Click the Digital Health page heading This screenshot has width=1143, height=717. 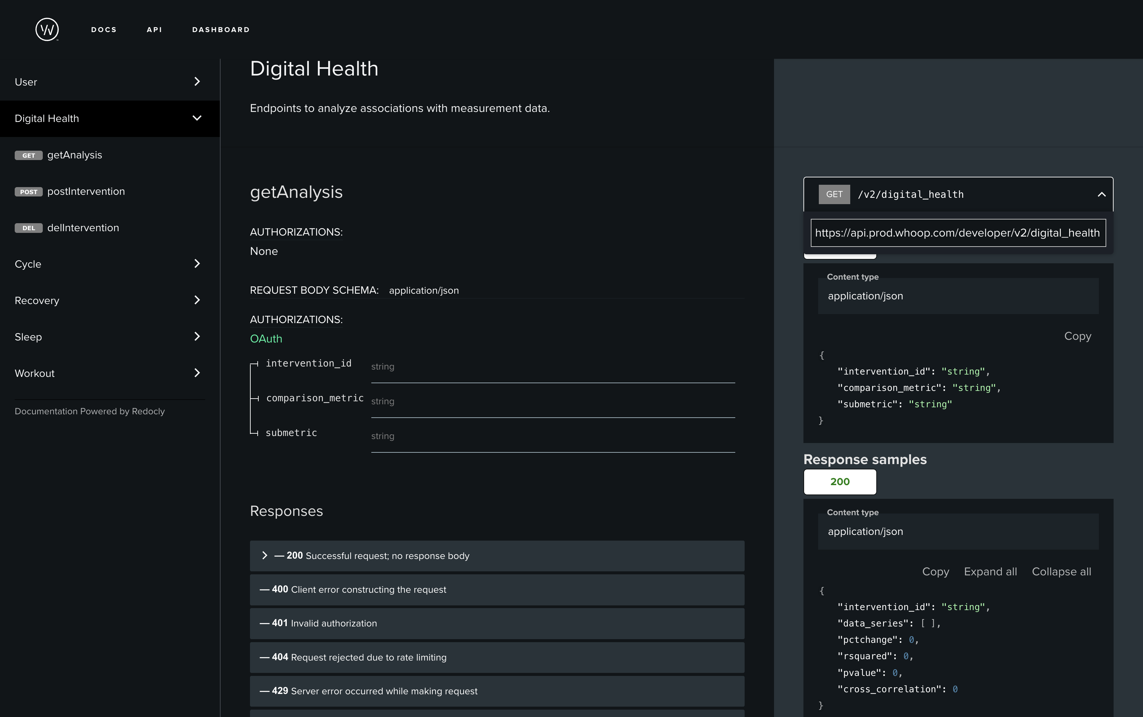(x=314, y=69)
